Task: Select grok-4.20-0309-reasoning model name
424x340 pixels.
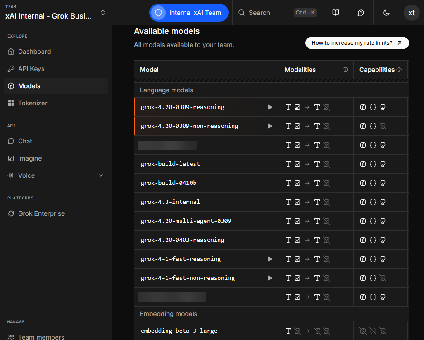Action: click(182, 107)
